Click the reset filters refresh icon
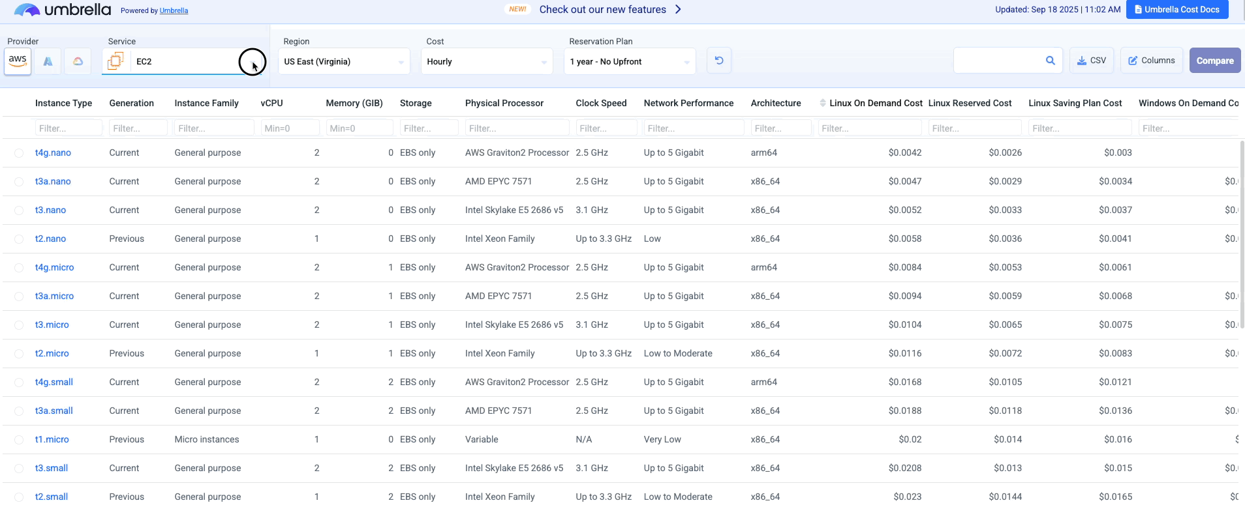The image size is (1245, 507). click(x=719, y=61)
